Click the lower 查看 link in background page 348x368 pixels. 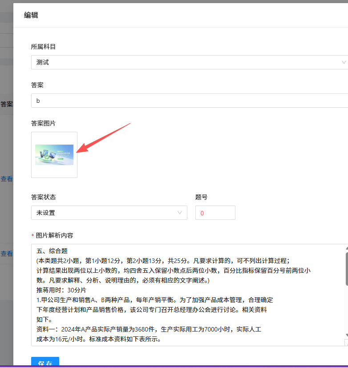[7, 254]
